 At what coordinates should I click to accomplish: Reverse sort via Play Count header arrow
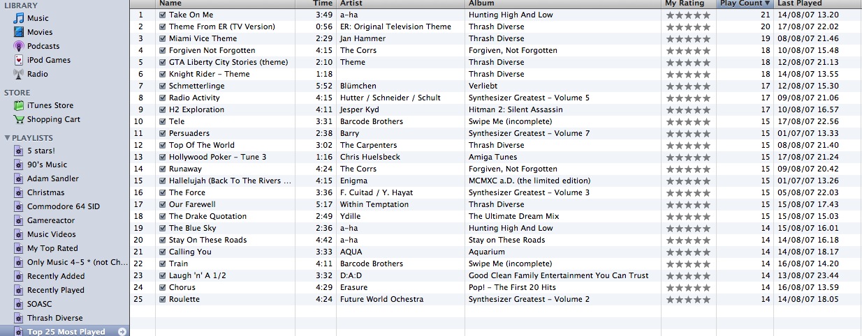[767, 3]
